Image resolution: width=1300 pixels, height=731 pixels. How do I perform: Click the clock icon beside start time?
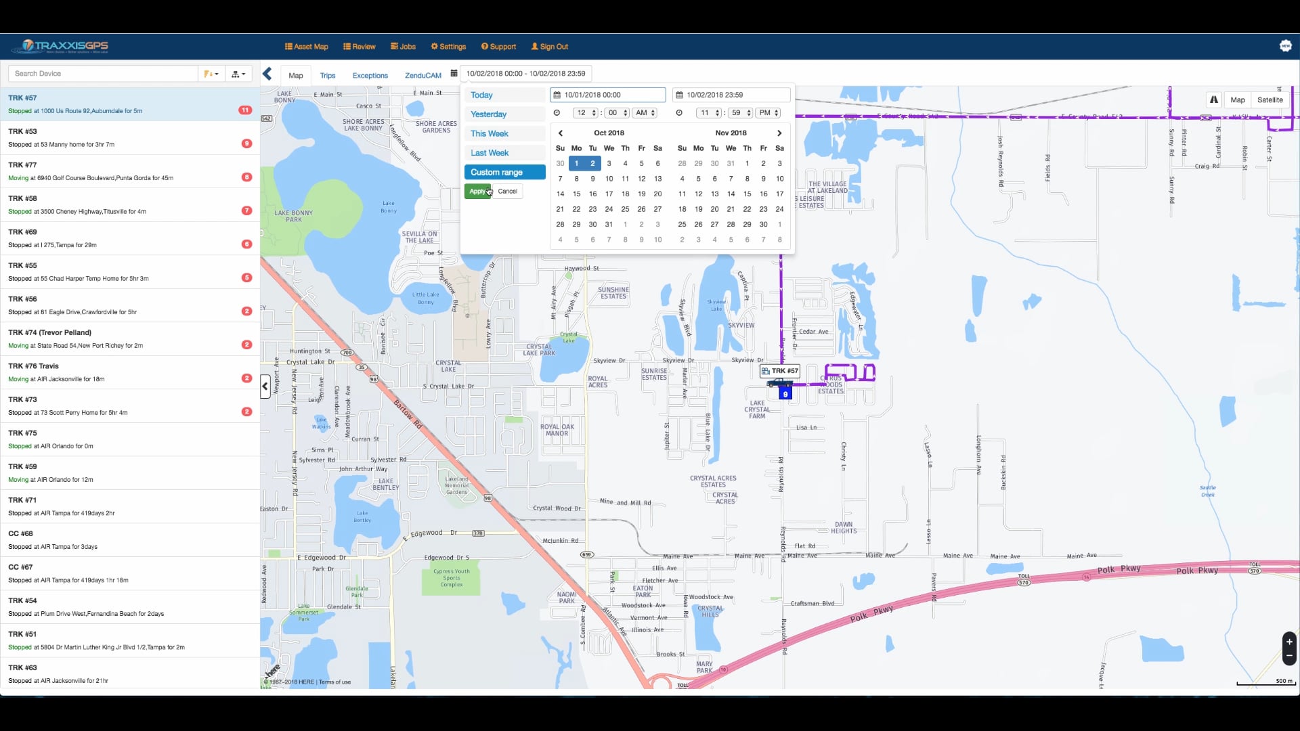[x=557, y=113]
